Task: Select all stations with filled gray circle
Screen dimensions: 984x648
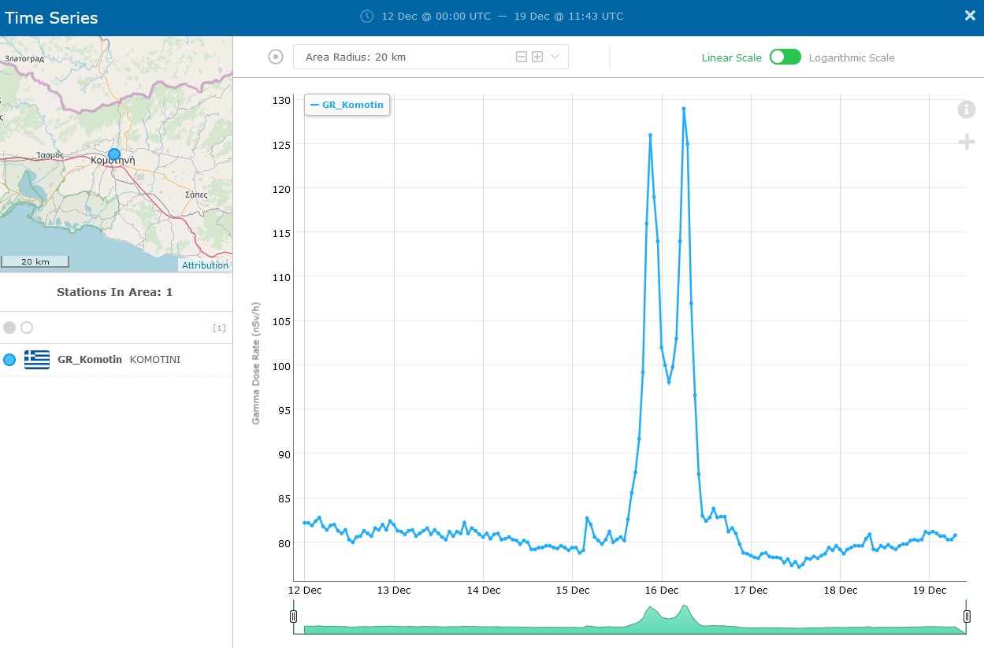Action: [x=9, y=328]
